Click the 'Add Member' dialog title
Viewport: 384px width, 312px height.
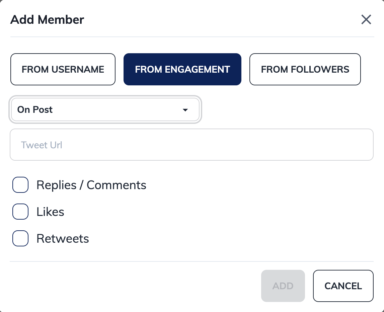coord(47,20)
